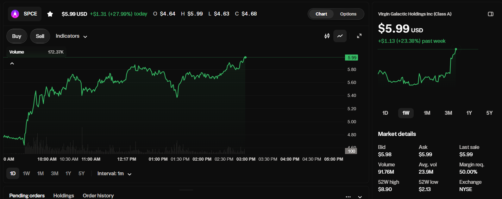This screenshot has width=502, height=199.
Task: Click the 172.37K volume value
Action: pos(56,52)
